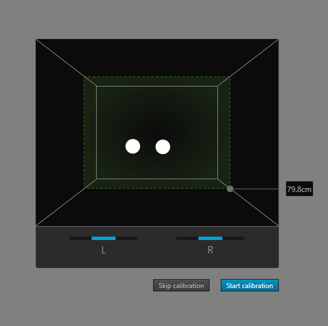
Task: Click the right eye R position bar
Action: 210,238
